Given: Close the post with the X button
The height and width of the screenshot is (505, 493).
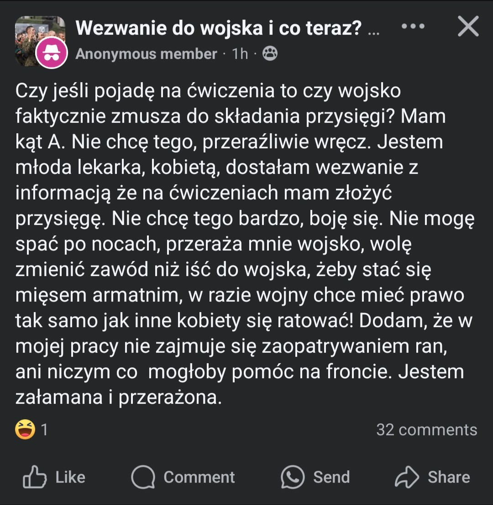Looking at the screenshot, I should (468, 27).
